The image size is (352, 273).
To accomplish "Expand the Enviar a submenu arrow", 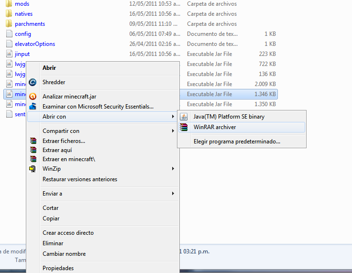I will (173, 194).
